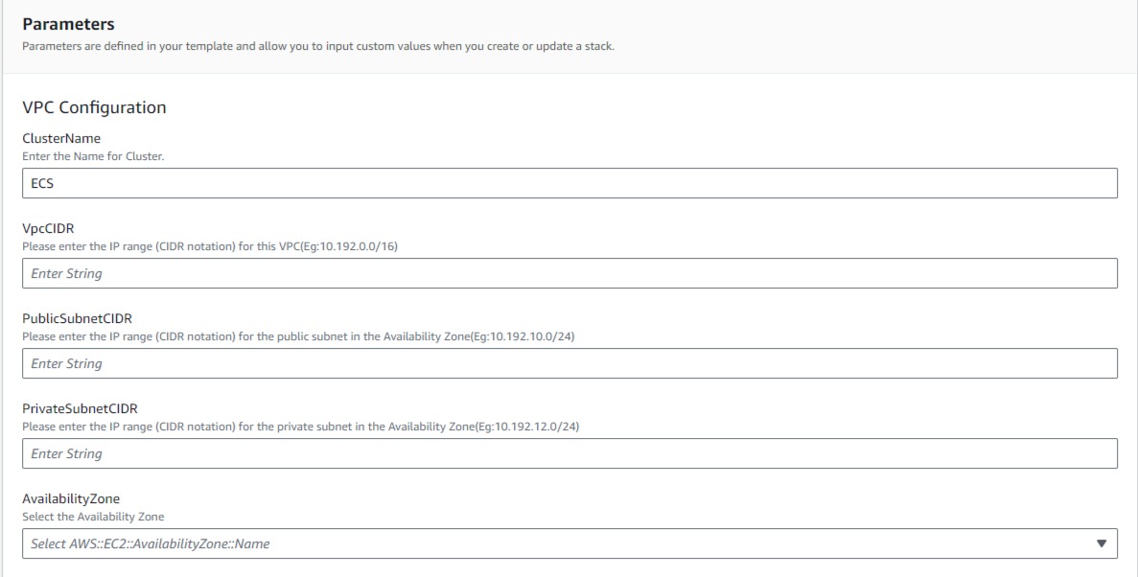The width and height of the screenshot is (1138, 577).
Task: Open the Select AWS::EC2::AvailabilityZone::Name dropdown
Action: coord(569,543)
